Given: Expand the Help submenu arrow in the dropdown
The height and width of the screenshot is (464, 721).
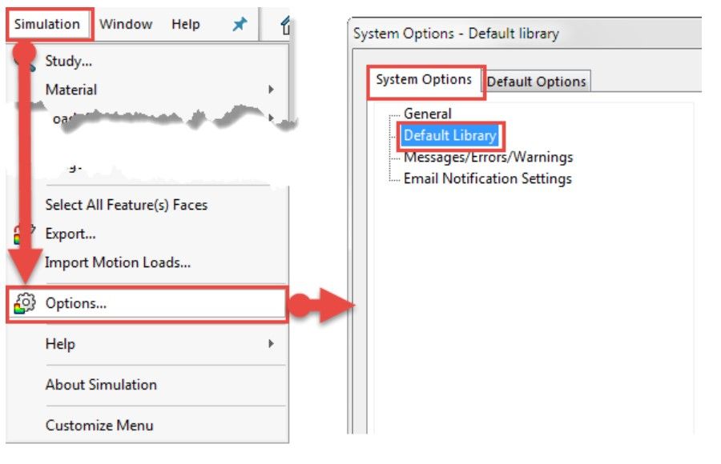Looking at the screenshot, I should pyautogui.click(x=271, y=344).
